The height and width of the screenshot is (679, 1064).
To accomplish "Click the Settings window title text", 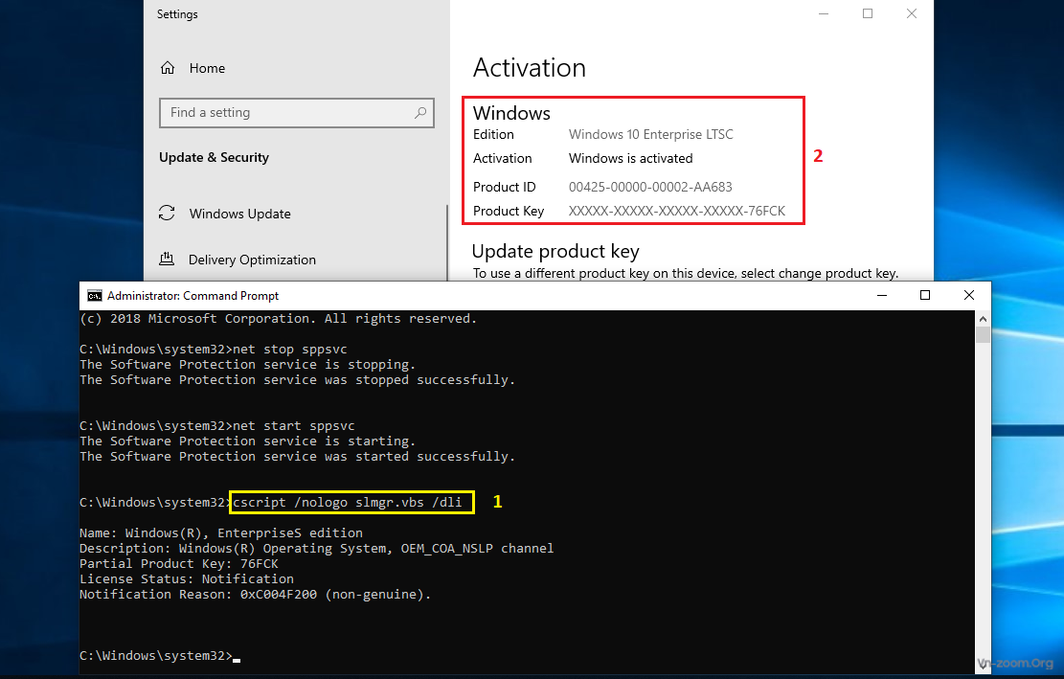I will point(177,14).
